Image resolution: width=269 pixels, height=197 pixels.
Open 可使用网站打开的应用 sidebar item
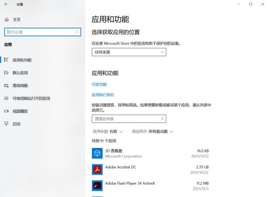click(31, 98)
